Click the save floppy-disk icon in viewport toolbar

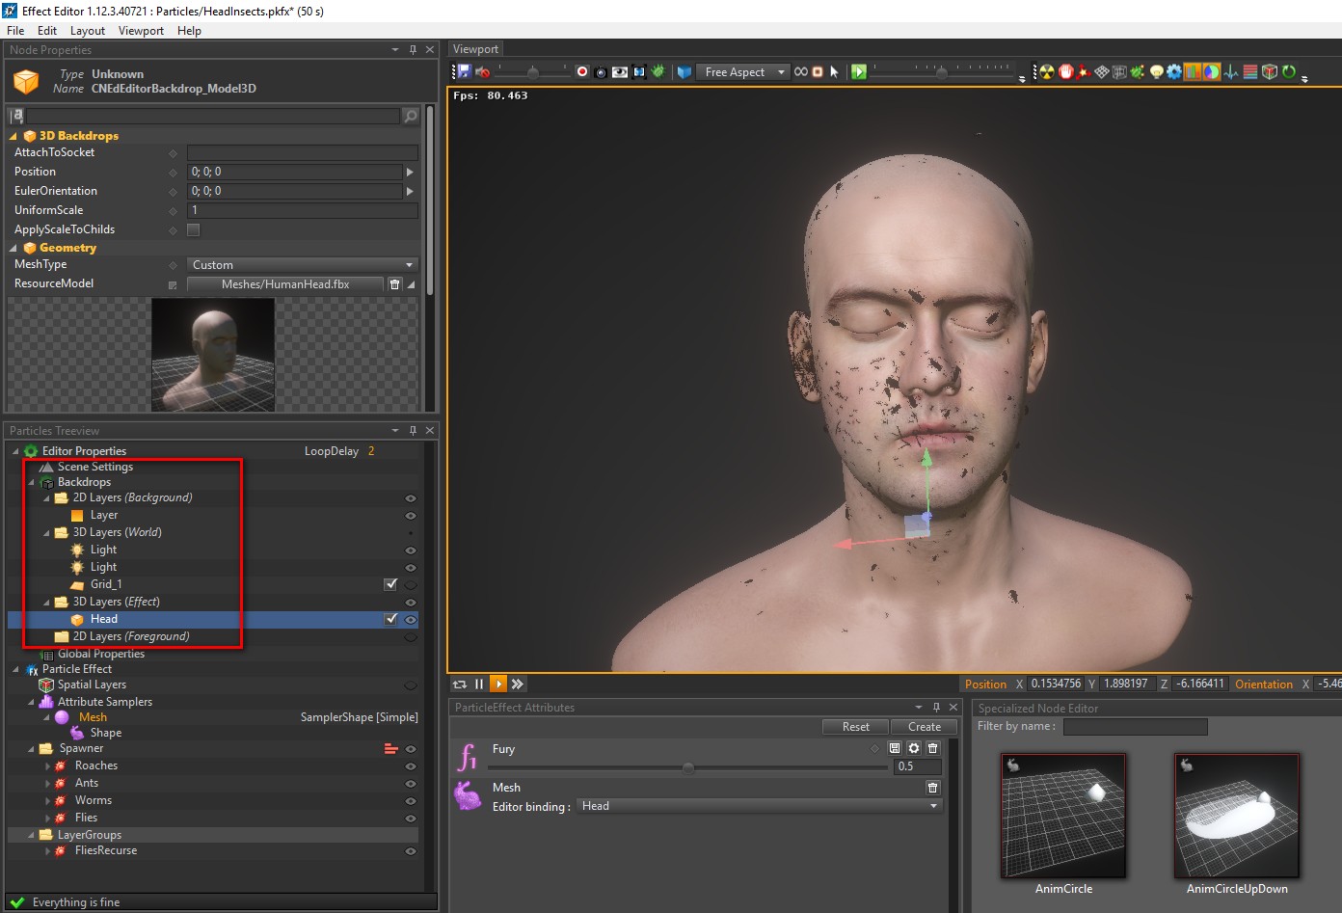[x=465, y=71]
